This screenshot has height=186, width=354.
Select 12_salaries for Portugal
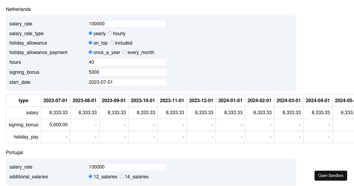point(90,176)
